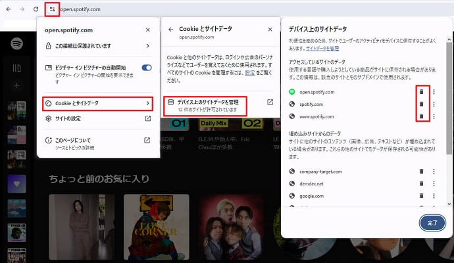This screenshot has width=454, height=263.
Task: Click external icon beside site data management
Action: (270, 102)
